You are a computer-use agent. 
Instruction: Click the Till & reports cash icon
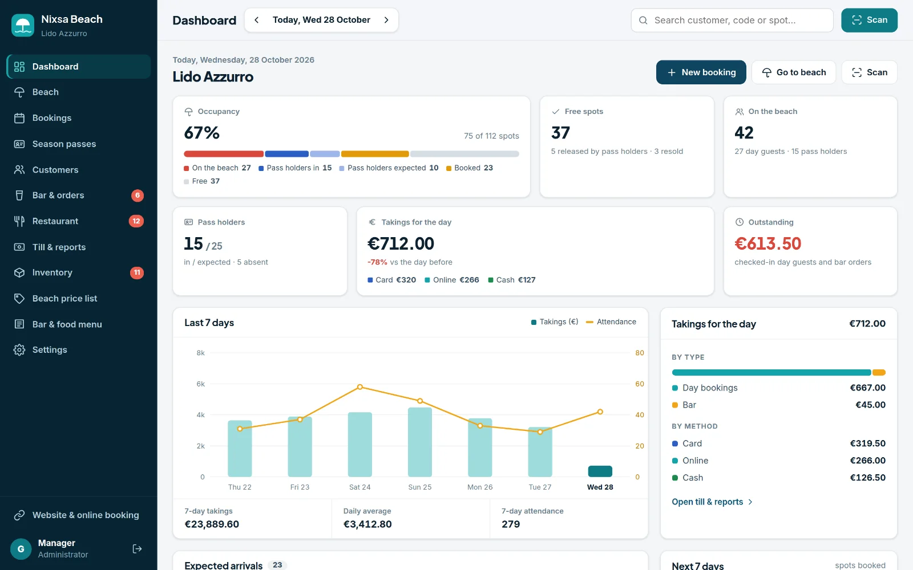pos(19,247)
